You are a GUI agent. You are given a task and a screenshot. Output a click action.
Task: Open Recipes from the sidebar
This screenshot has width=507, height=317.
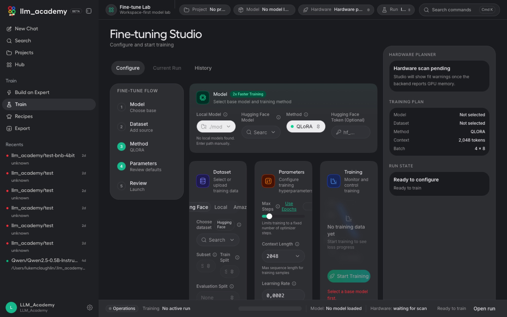(49, 116)
